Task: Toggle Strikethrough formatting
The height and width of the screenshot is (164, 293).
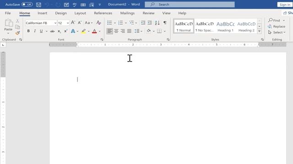Action: click(52, 31)
